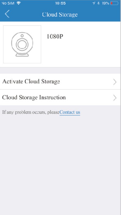Tap the location services arrow icon
Image resolution: width=121 pixels, height=215 pixels.
coord(94,3)
